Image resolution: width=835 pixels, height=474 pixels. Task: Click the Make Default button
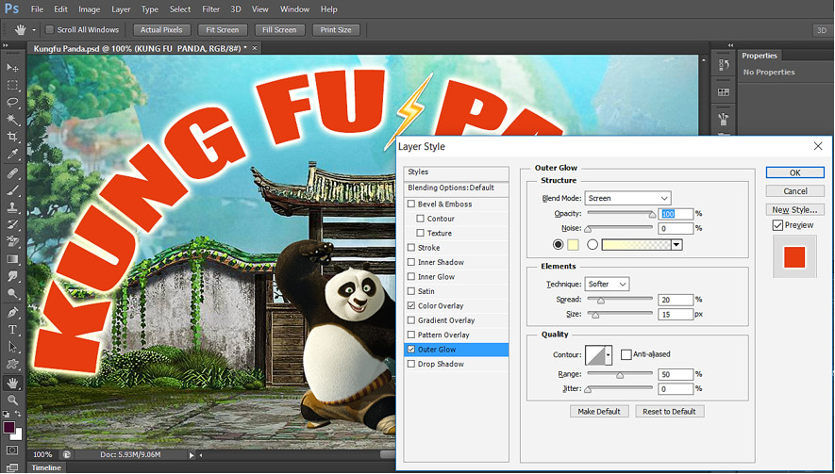[599, 411]
